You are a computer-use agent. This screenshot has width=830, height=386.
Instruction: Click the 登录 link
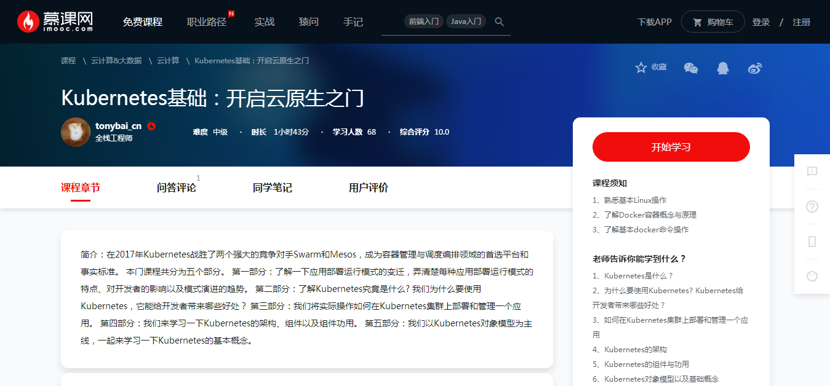(x=761, y=22)
